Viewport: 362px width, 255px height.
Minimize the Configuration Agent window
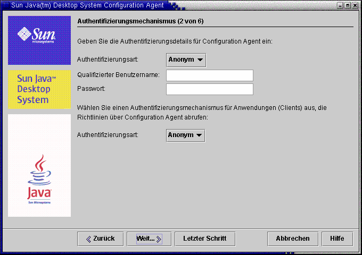[x=340, y=5]
